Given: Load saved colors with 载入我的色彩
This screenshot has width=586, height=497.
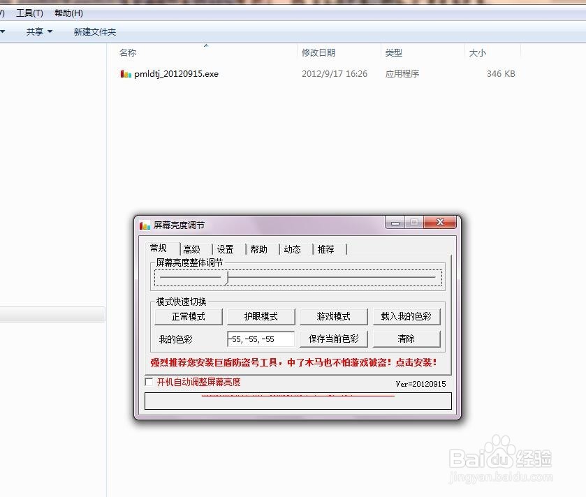Looking at the screenshot, I should (x=406, y=316).
